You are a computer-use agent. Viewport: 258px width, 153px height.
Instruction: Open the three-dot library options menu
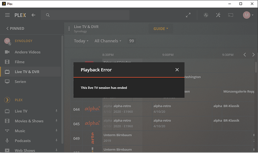coord(69,29)
